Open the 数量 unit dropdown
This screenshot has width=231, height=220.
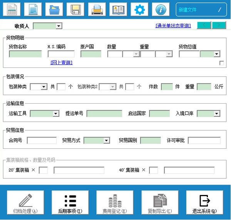(x=136, y=54)
